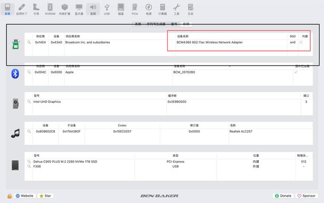
Task: Open the 内核扩展 Extensions toolbar section
Action: 65,10
